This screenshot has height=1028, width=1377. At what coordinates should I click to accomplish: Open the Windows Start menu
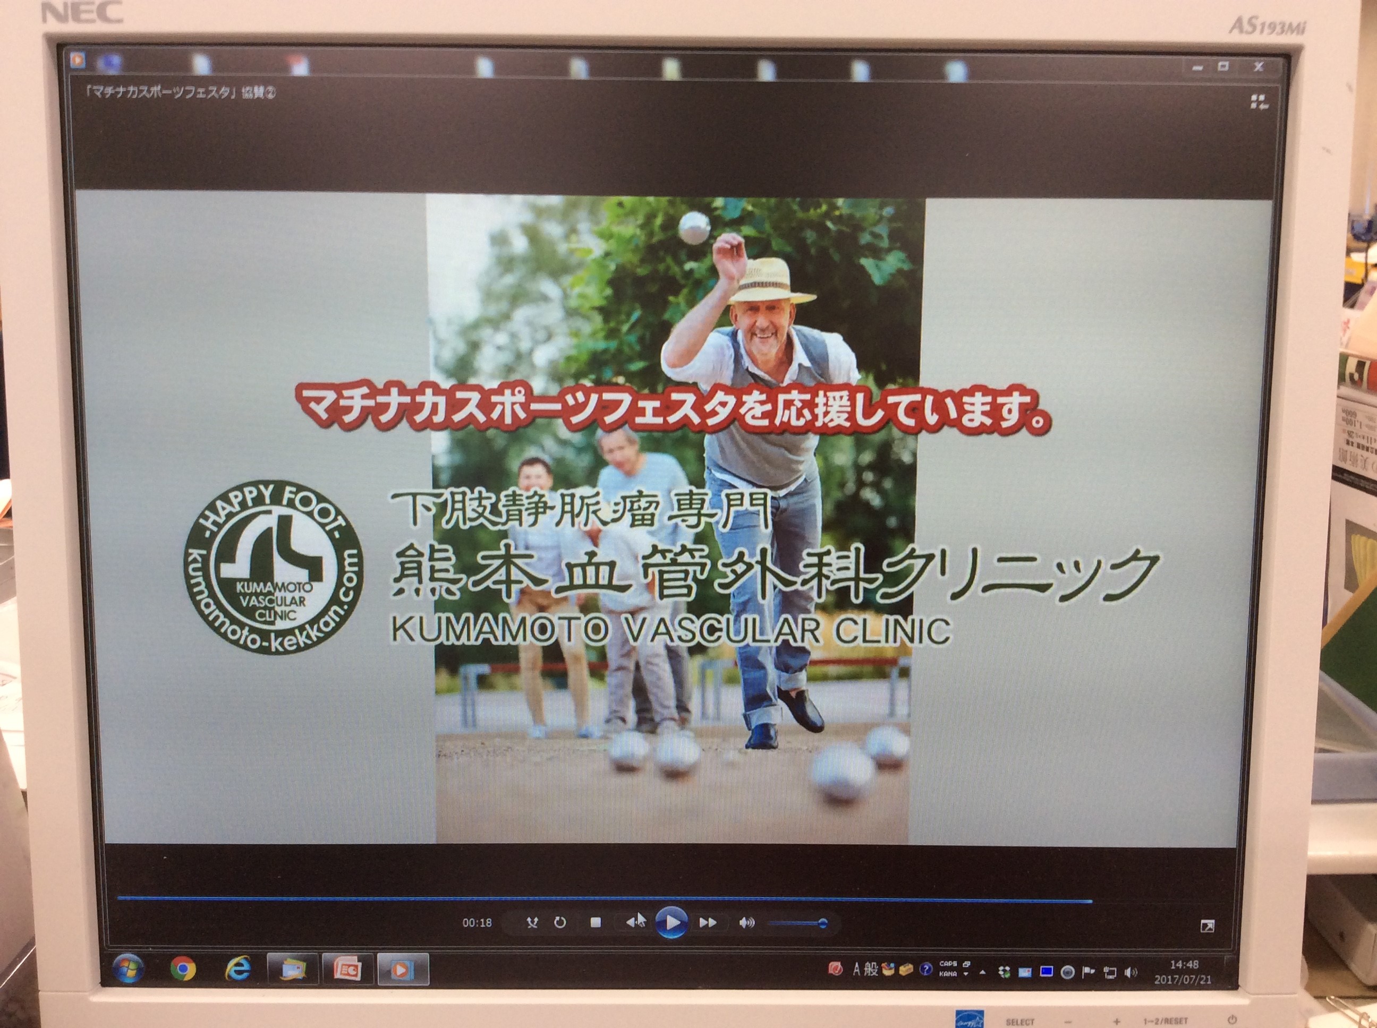click(x=129, y=968)
